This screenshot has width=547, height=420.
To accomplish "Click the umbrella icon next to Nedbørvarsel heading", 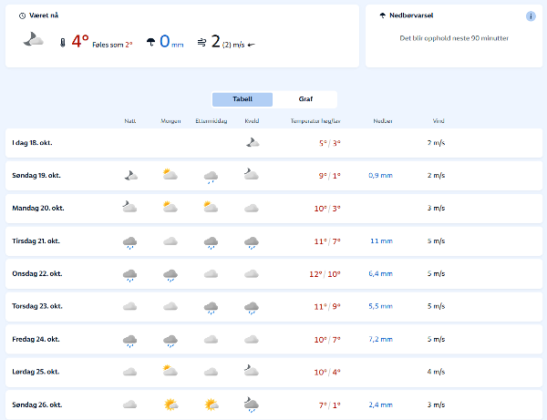I will pyautogui.click(x=382, y=15).
